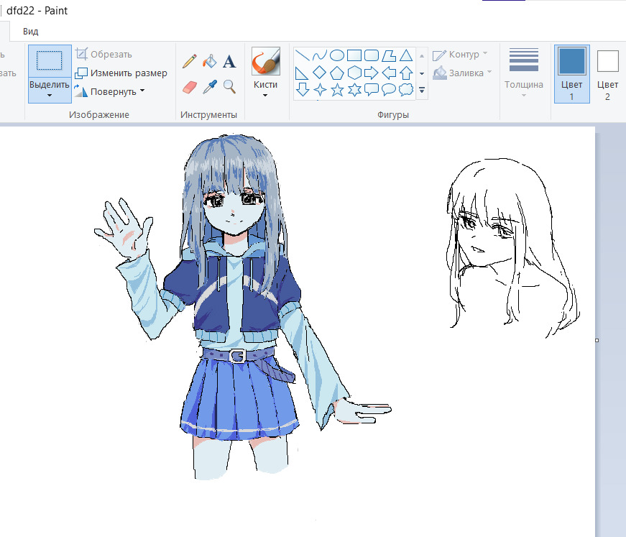The width and height of the screenshot is (626, 537).
Task: Choose the Triangle shape
Action: point(406,55)
